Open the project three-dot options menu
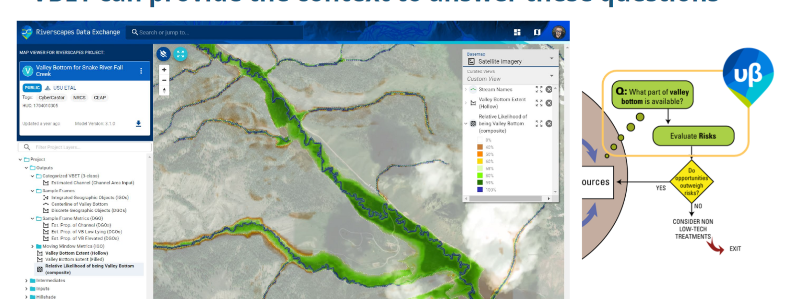The height and width of the screenshot is (299, 799). (x=141, y=71)
